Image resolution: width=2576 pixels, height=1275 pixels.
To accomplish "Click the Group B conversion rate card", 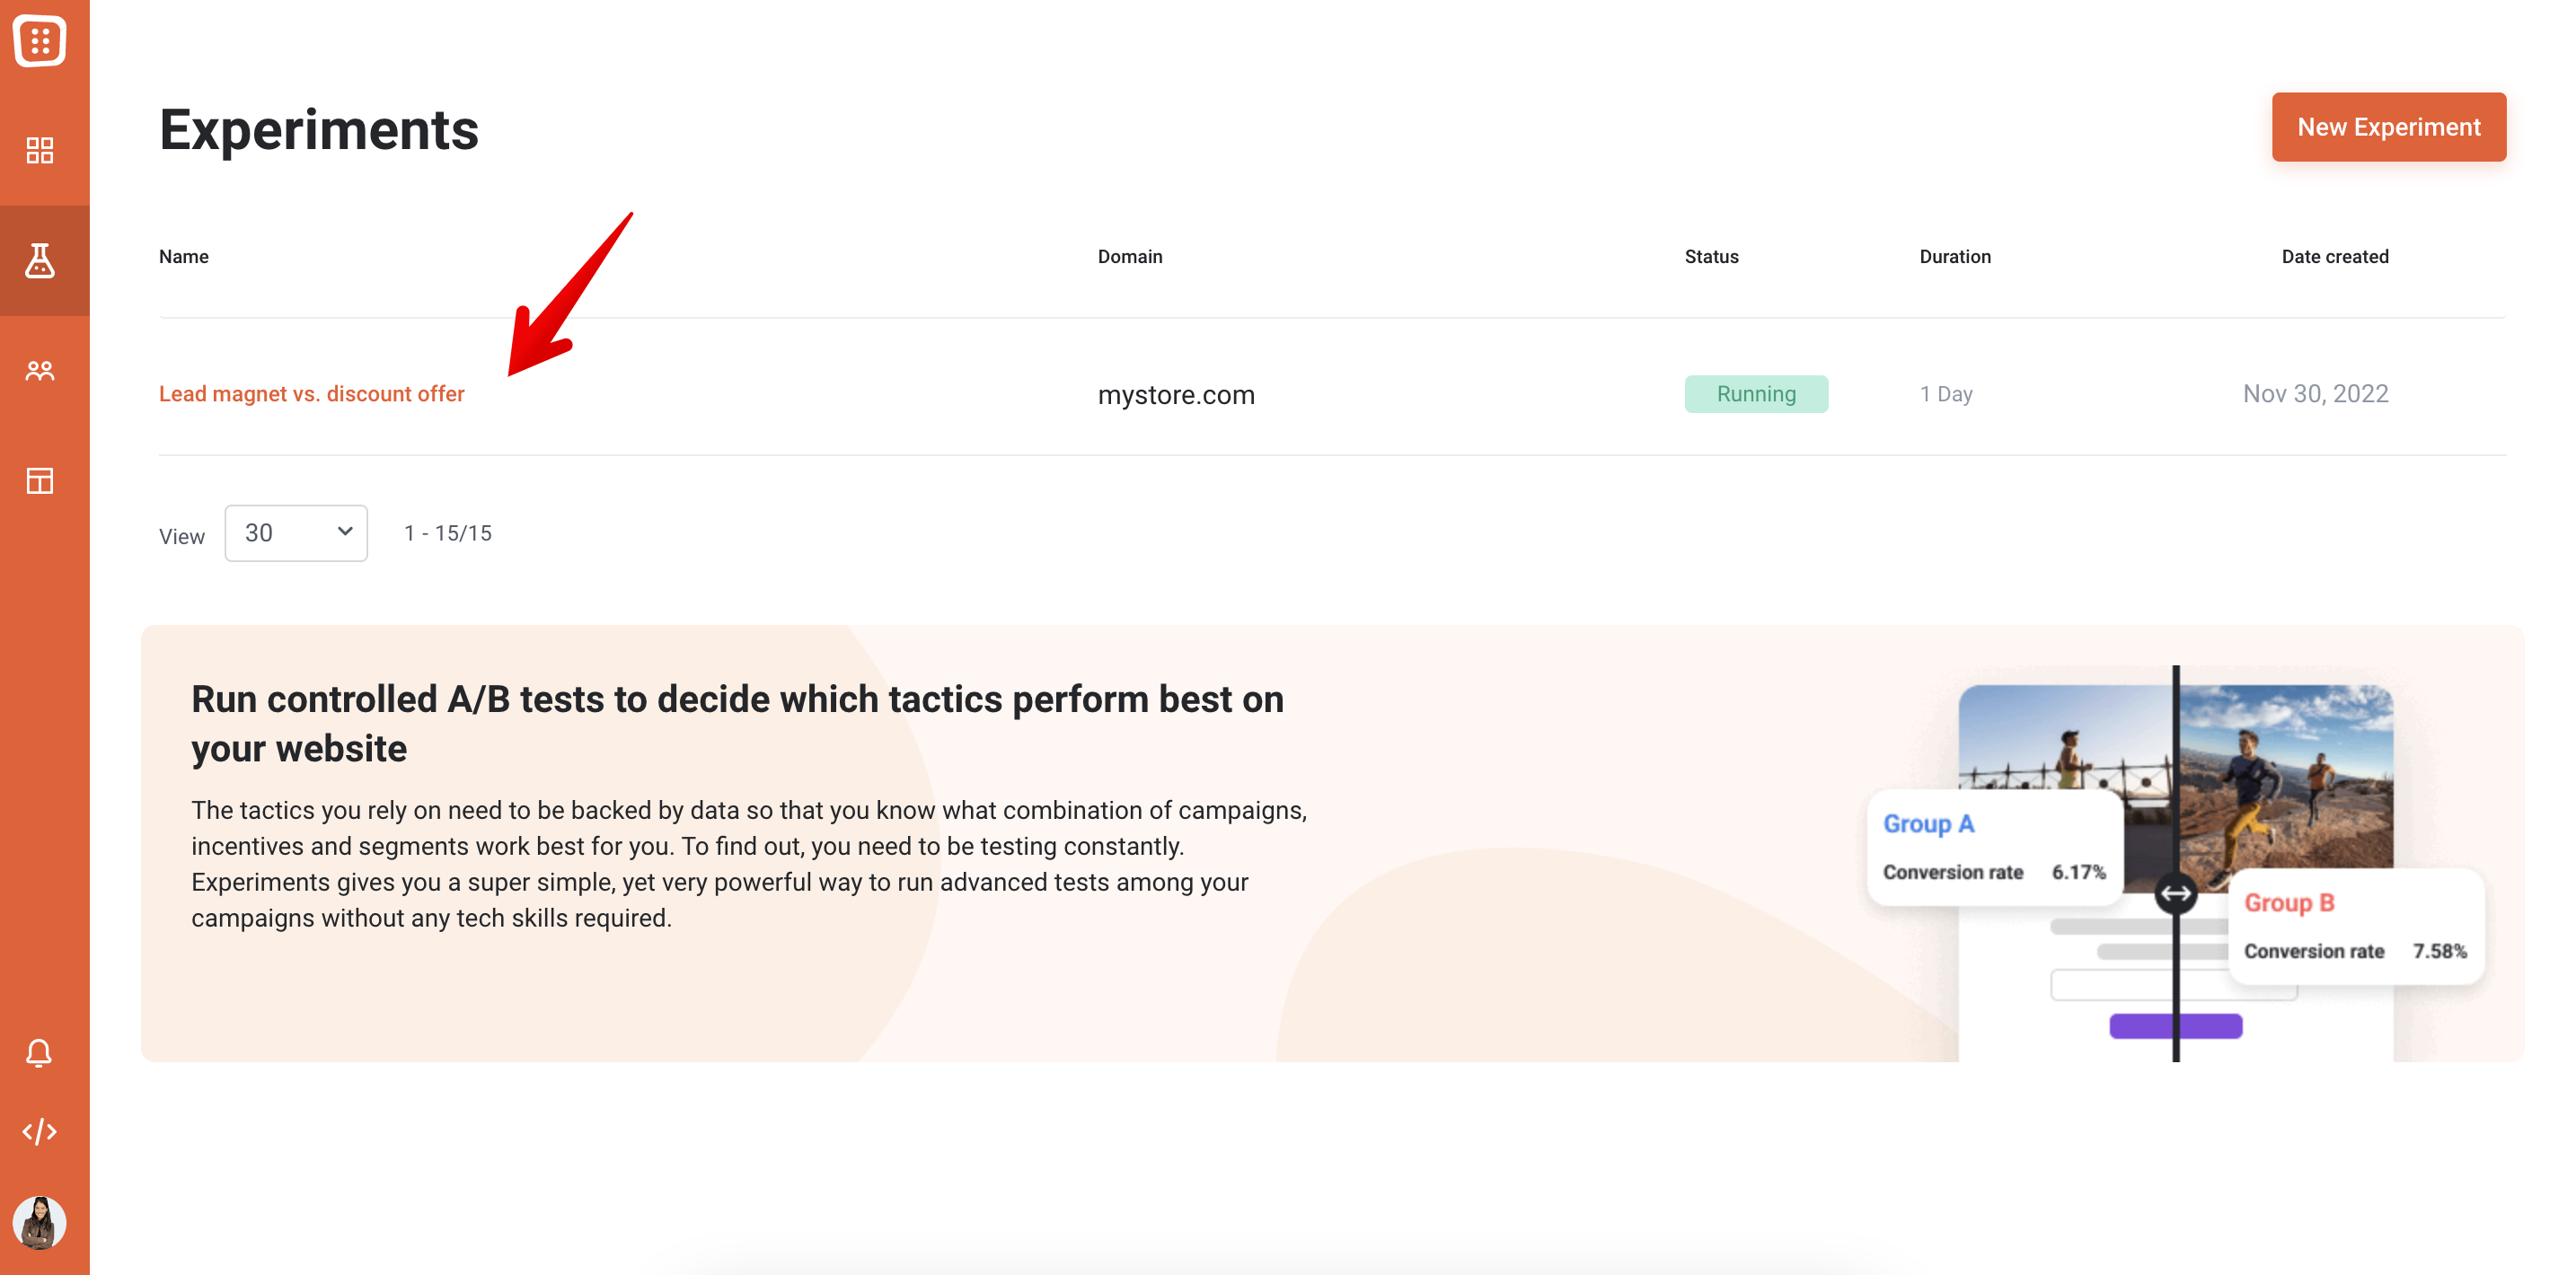I will 2355,927.
